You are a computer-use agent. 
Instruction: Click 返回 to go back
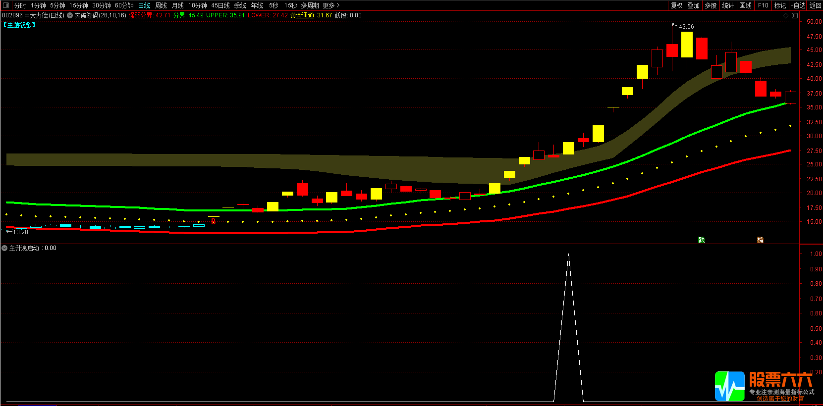pos(815,5)
